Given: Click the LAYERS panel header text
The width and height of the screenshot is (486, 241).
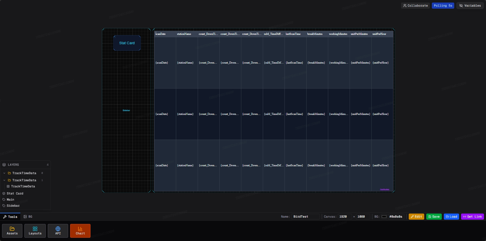Looking at the screenshot, I should (x=13, y=165).
